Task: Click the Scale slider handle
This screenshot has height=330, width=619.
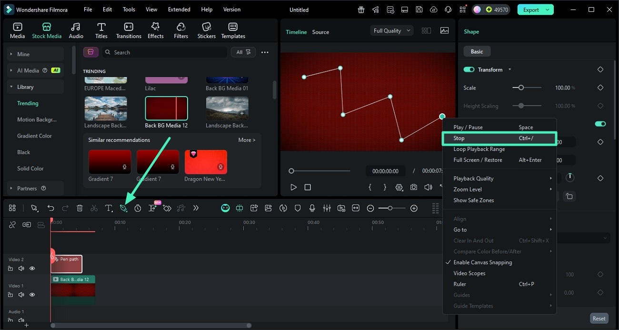Action: pyautogui.click(x=521, y=88)
